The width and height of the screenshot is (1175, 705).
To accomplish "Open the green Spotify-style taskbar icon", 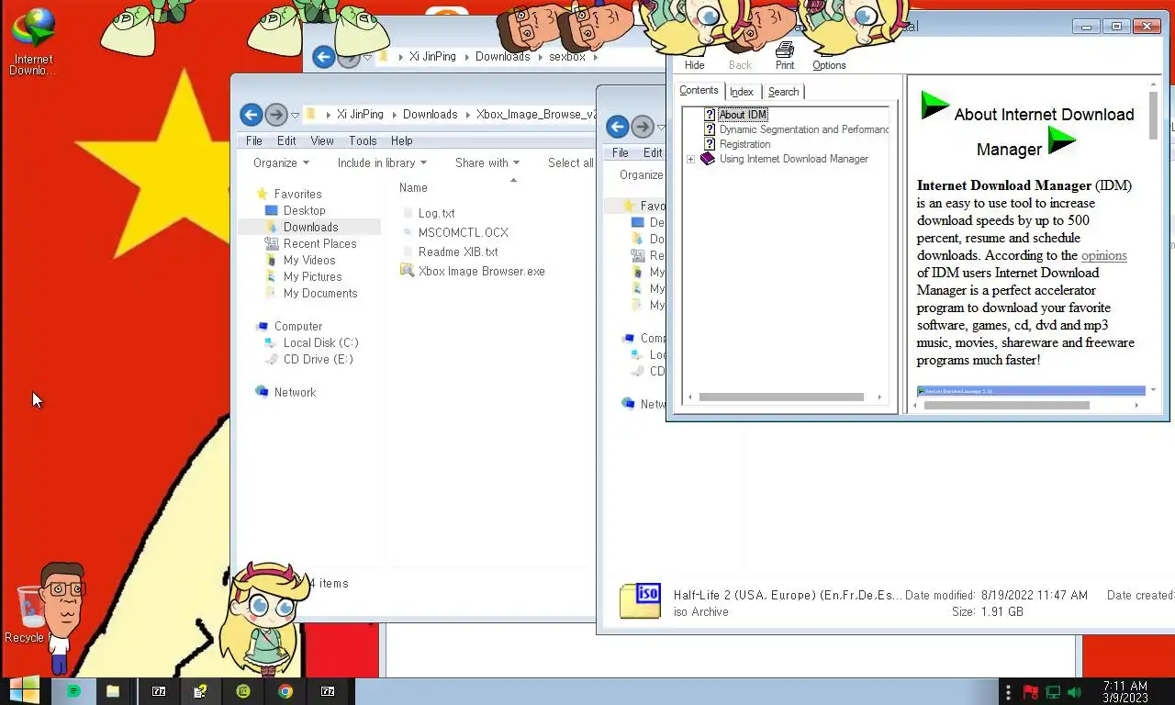I will (x=73, y=691).
